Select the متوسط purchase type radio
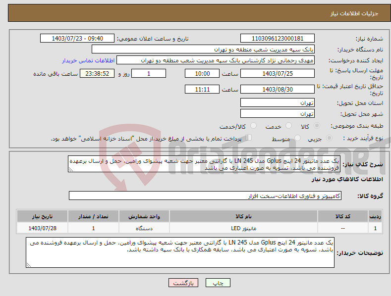 tap(297, 138)
